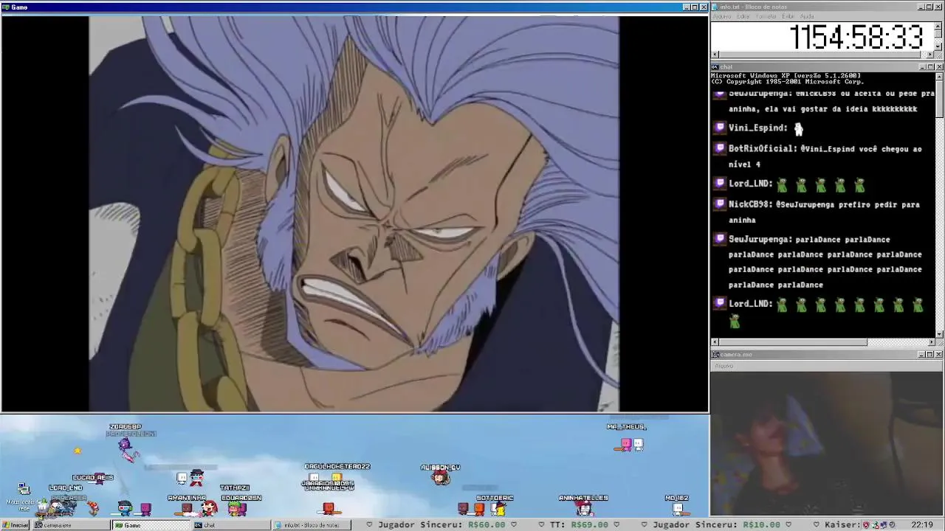Click the Twitch badge beside BotRixOficial

(x=721, y=148)
